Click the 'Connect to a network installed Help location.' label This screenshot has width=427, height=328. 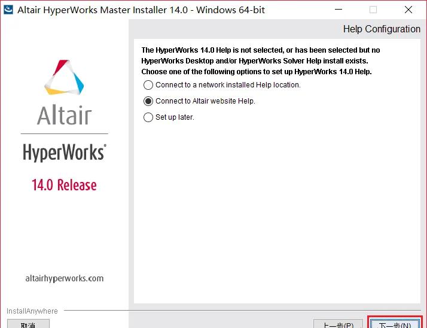coord(228,85)
